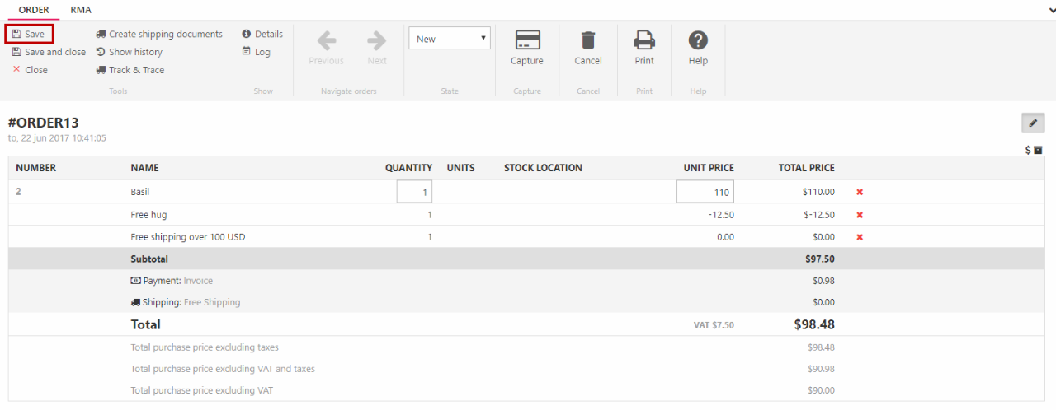
Task: Click the Cancel trash icon
Action: coord(588,40)
